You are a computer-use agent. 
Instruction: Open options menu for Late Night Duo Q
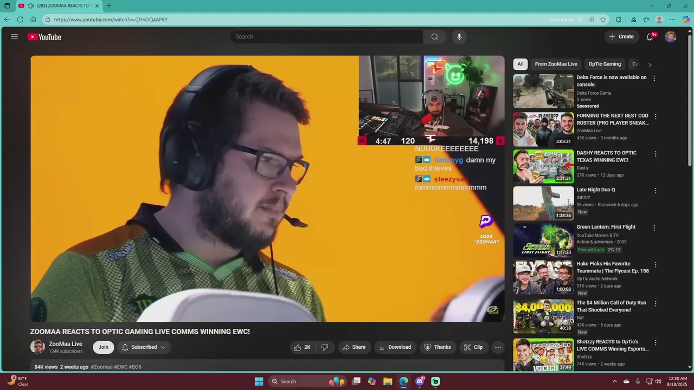656,191
